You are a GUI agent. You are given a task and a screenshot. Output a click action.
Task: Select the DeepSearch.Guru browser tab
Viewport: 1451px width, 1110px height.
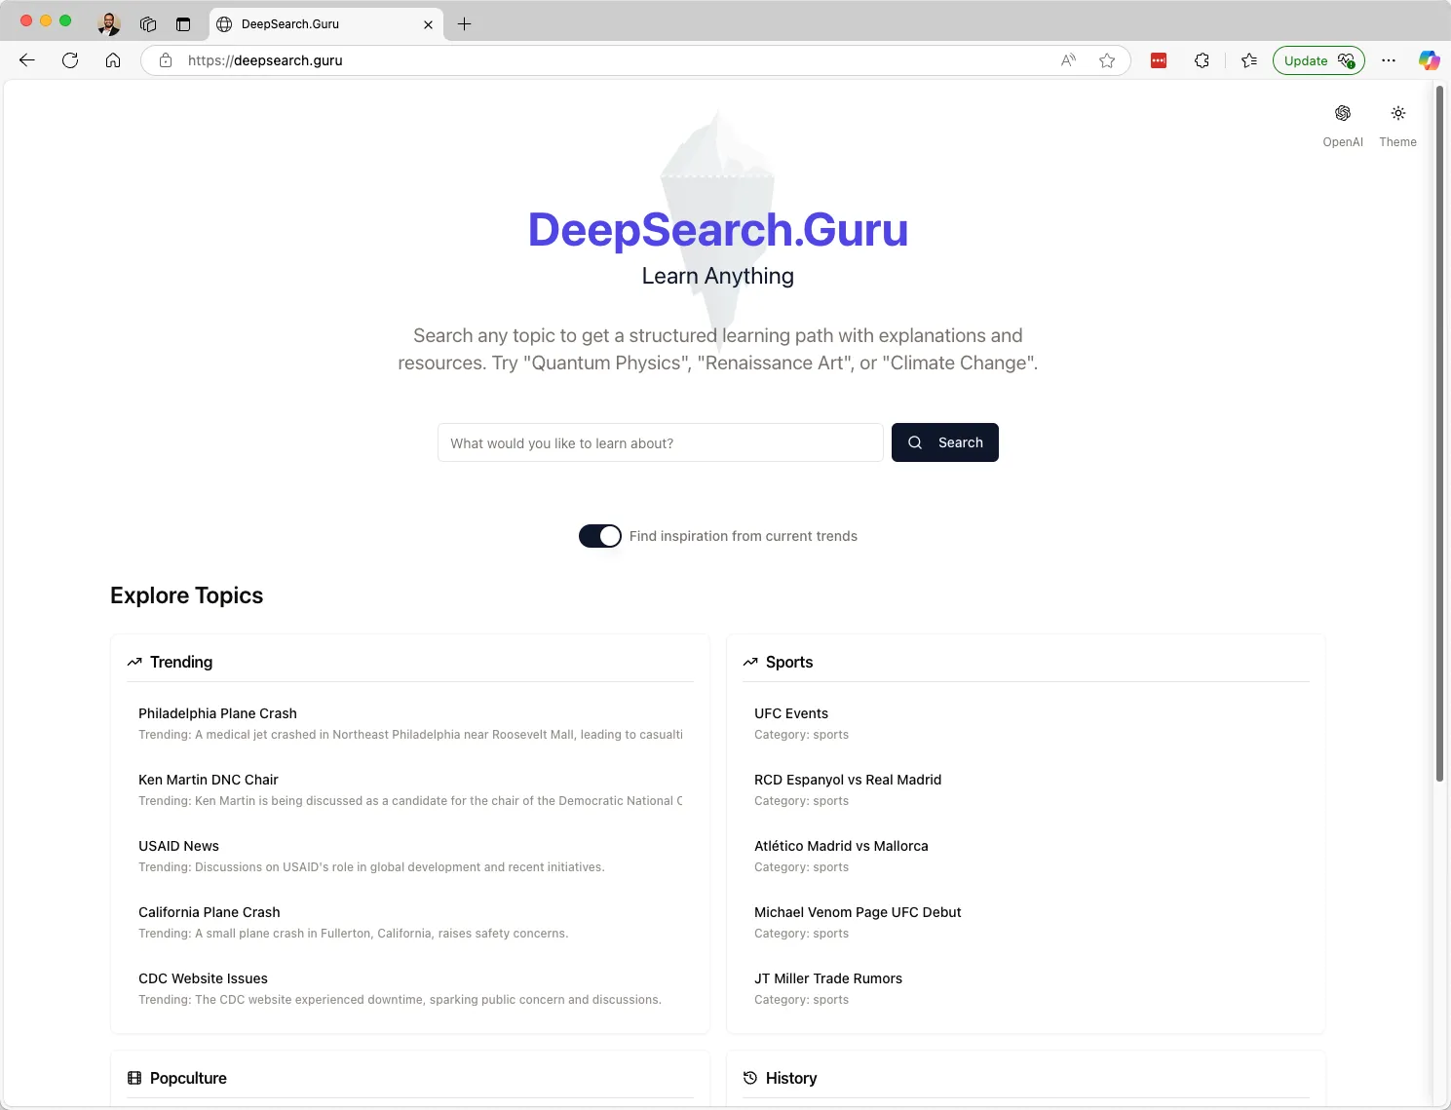pyautogui.click(x=312, y=23)
